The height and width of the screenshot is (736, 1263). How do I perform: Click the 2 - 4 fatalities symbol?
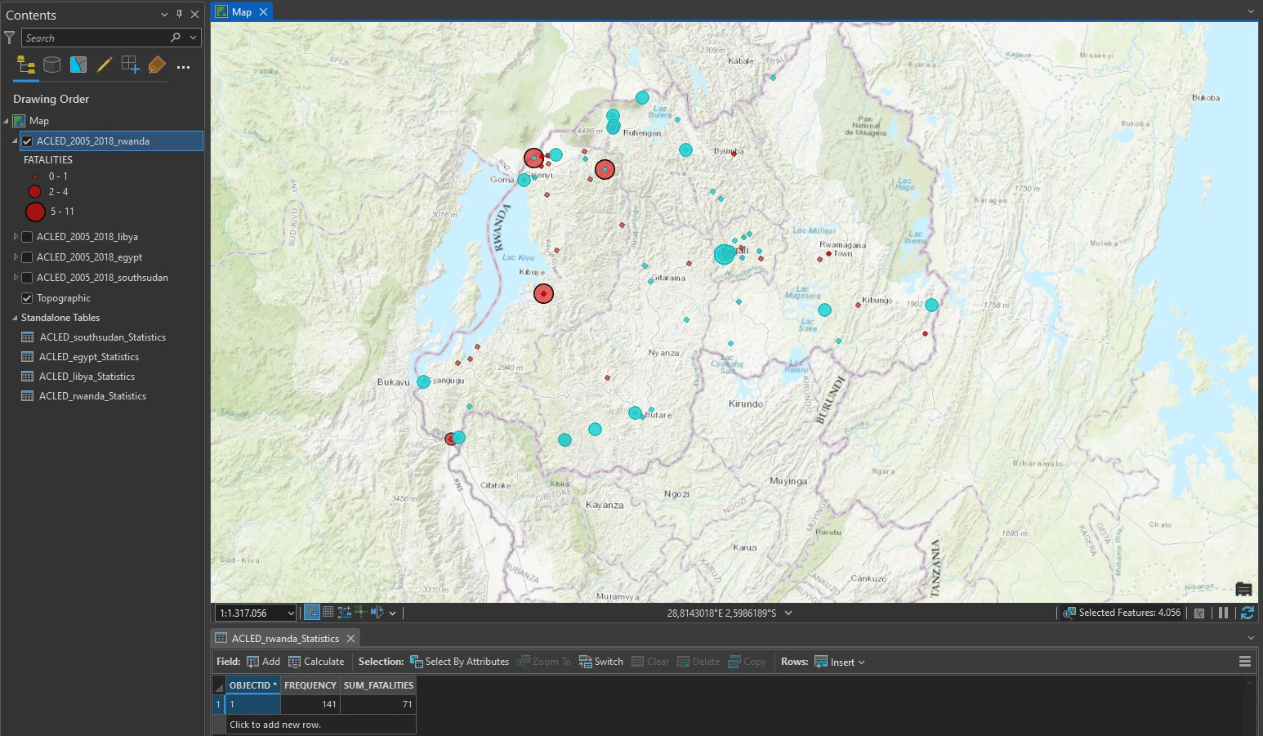(x=34, y=192)
